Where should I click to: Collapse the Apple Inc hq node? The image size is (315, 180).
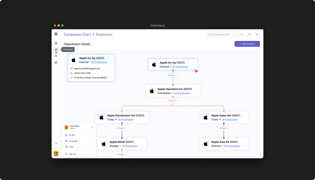[x=173, y=75]
